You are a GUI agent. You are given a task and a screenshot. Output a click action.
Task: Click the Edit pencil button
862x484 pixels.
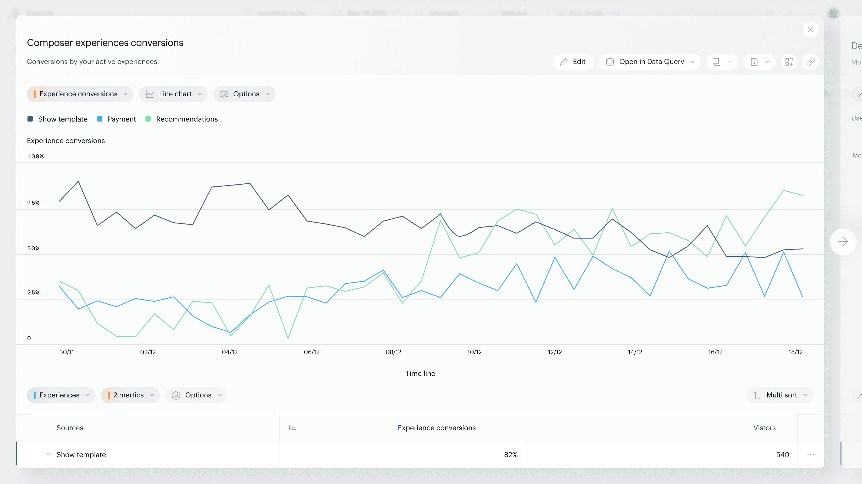(x=573, y=62)
